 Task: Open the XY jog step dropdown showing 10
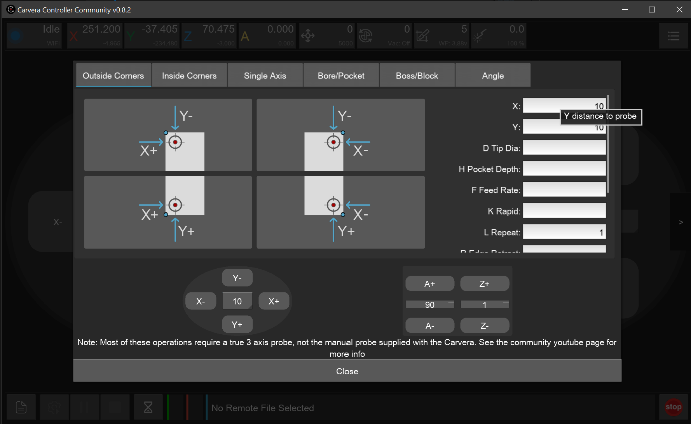[237, 301]
